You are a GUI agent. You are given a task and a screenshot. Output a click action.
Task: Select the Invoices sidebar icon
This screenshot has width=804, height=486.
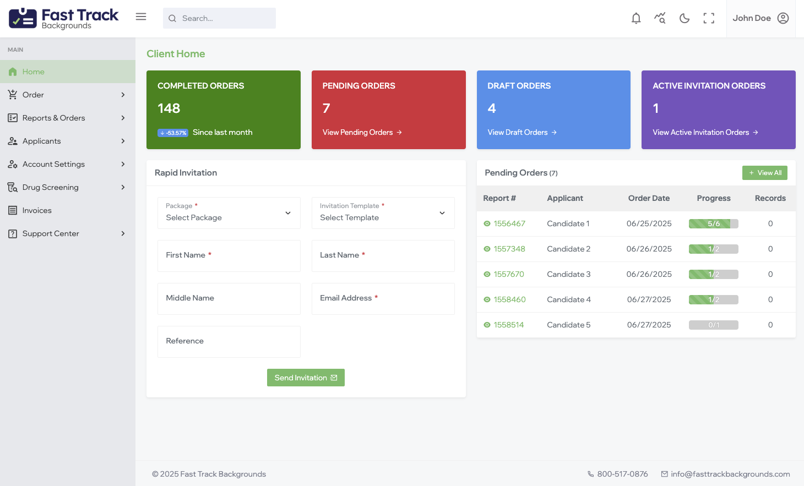pyautogui.click(x=13, y=210)
